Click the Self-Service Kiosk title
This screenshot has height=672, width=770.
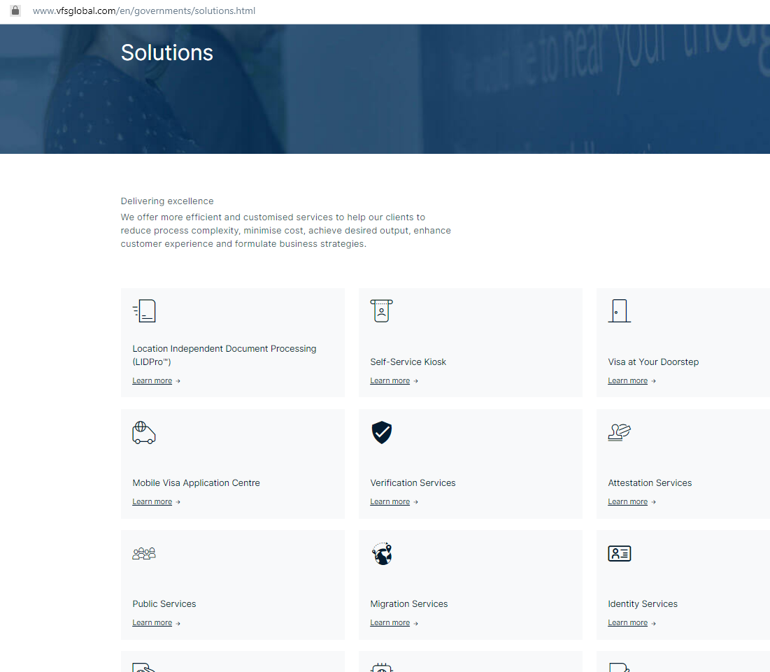(x=408, y=362)
